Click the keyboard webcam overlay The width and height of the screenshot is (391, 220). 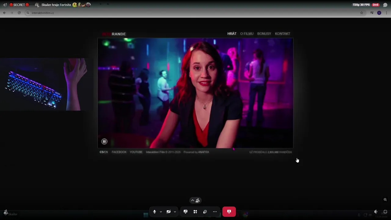coord(46,84)
